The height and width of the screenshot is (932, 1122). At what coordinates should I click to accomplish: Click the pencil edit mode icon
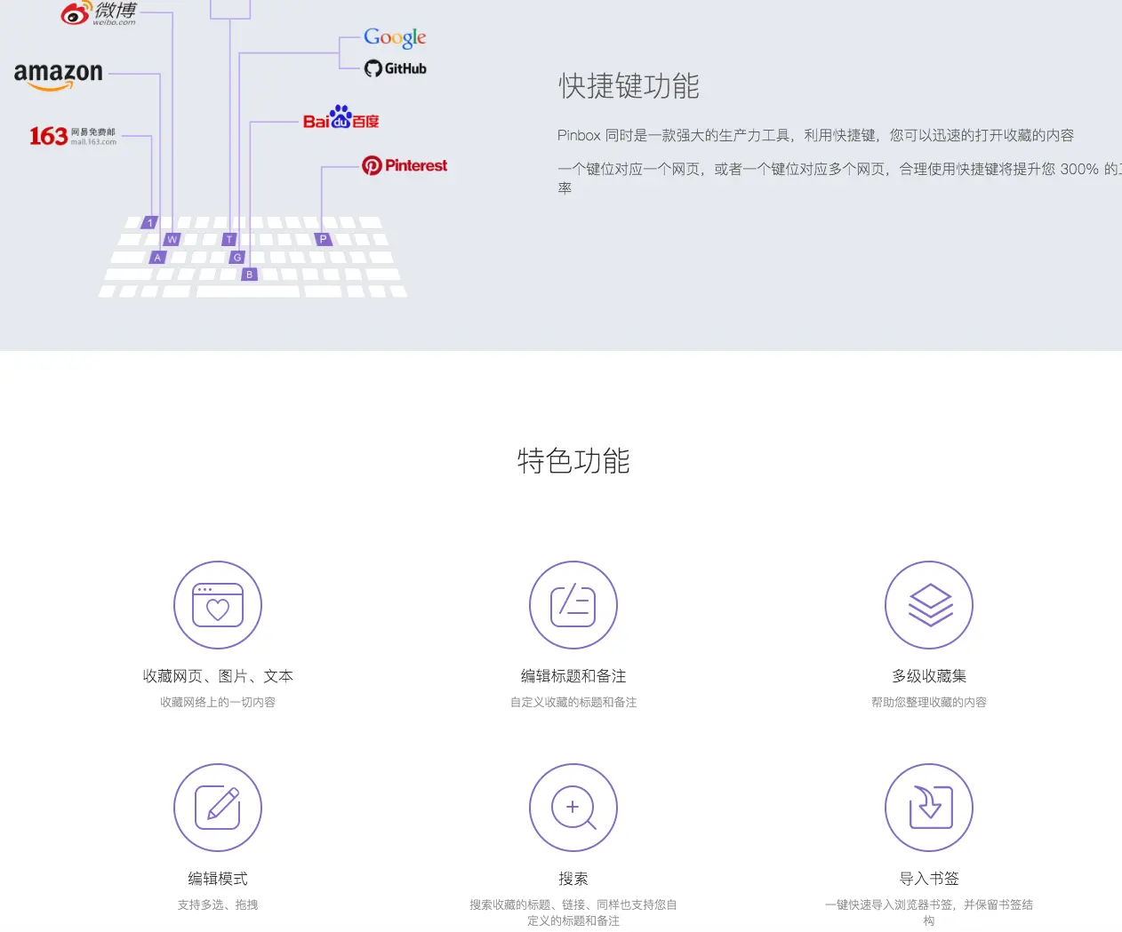[x=218, y=808]
